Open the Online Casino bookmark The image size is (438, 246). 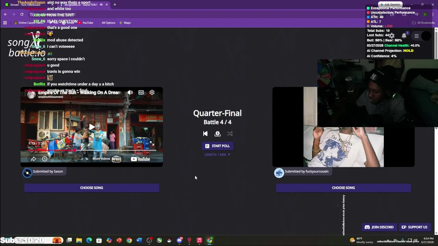coord(28,23)
